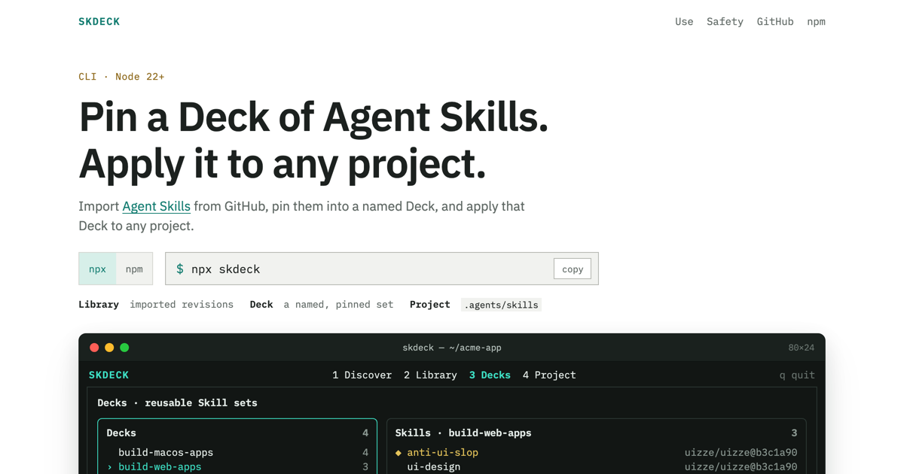Open the Use nav link
Image resolution: width=904 pixels, height=474 pixels.
pos(684,22)
